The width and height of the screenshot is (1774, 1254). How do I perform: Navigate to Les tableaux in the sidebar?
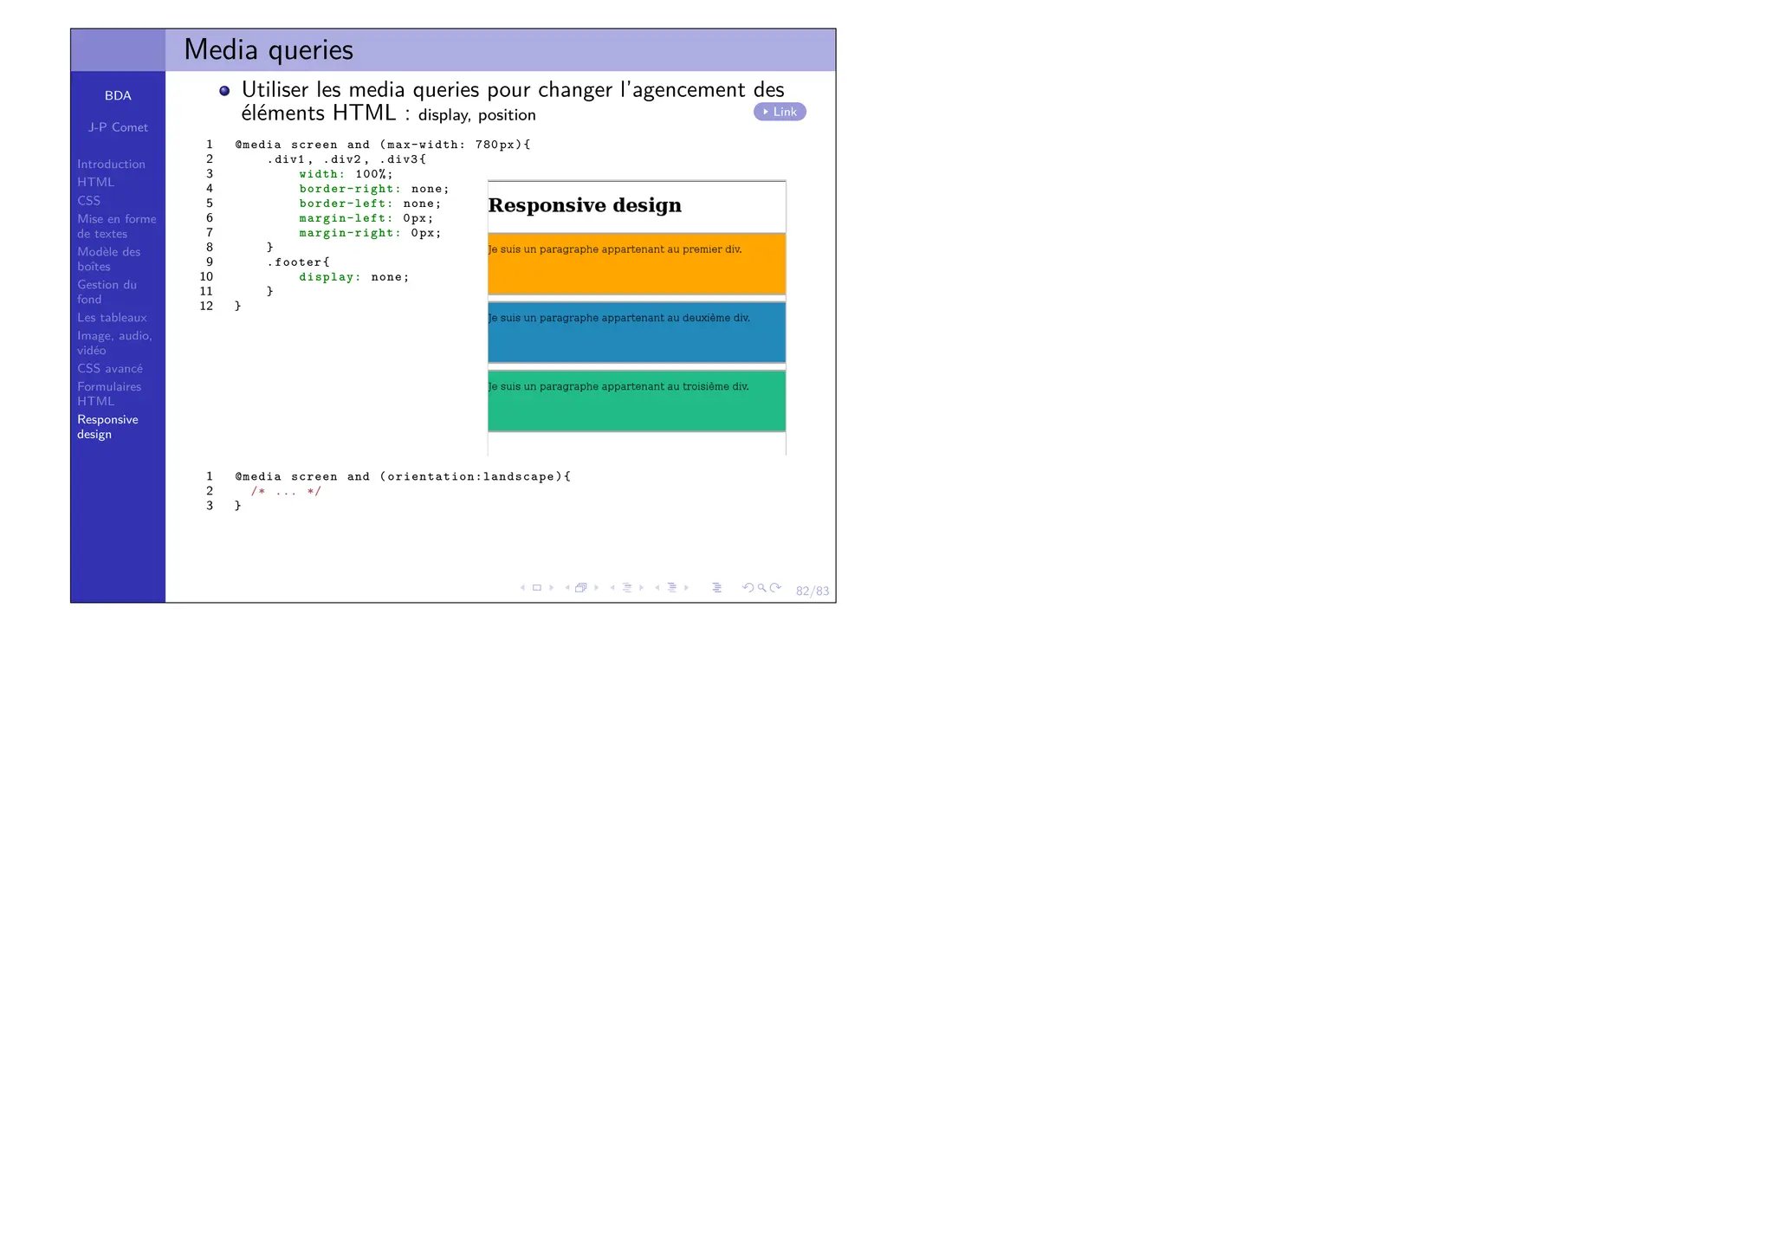pyautogui.click(x=112, y=318)
